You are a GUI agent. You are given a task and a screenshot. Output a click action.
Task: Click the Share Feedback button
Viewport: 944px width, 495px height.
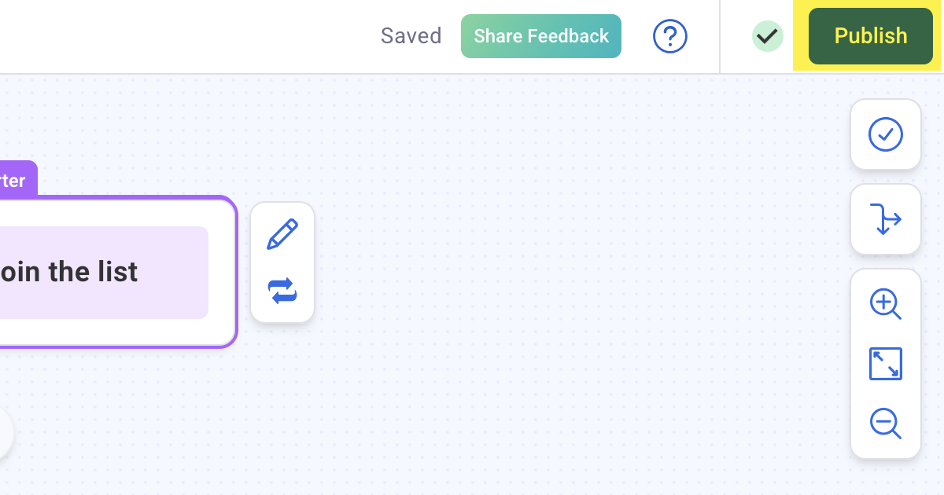(540, 36)
